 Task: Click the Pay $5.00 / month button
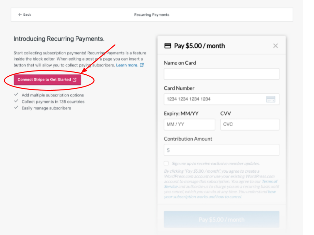click(x=221, y=219)
